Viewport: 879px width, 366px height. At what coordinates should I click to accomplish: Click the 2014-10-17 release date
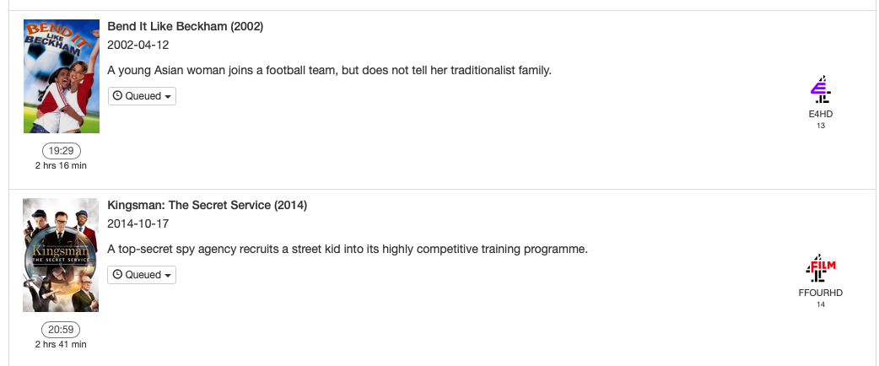(x=138, y=223)
